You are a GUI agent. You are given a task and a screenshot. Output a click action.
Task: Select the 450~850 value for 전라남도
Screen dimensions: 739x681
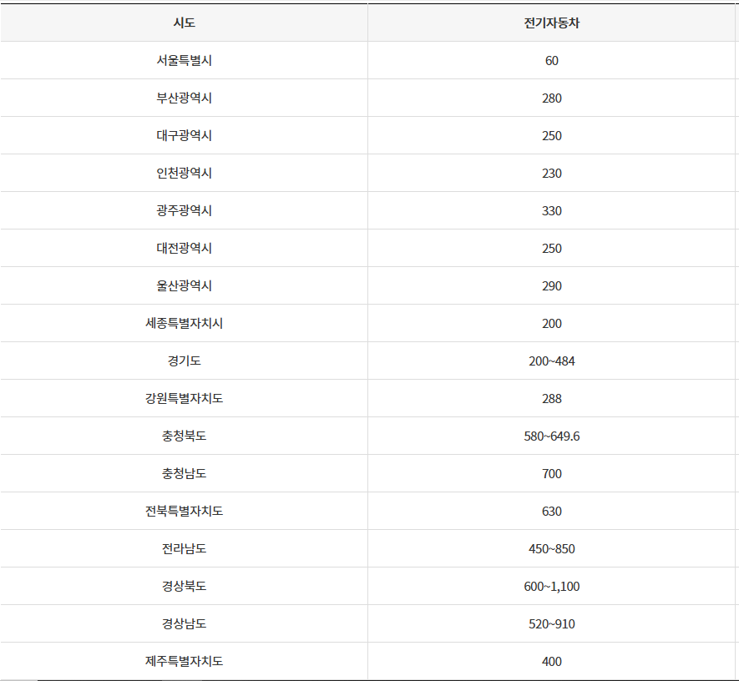click(551, 548)
